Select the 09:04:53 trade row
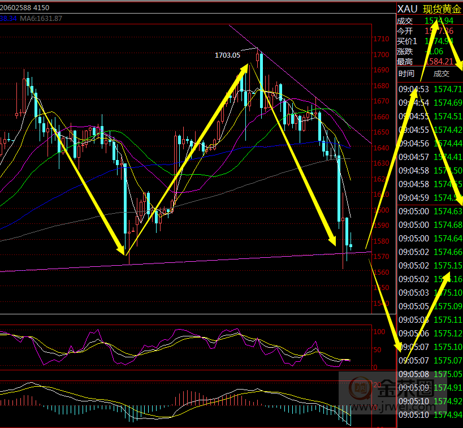Viewport: 463px width, 428px height. pos(430,89)
